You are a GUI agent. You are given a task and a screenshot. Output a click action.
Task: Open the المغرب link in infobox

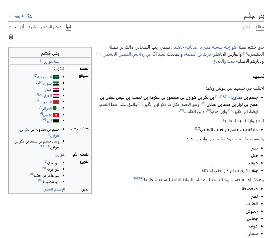[x=46, y=102]
